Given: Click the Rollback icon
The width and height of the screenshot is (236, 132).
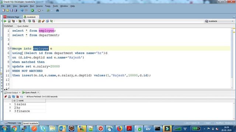Looking at the screenshot, I should tap(34, 21).
